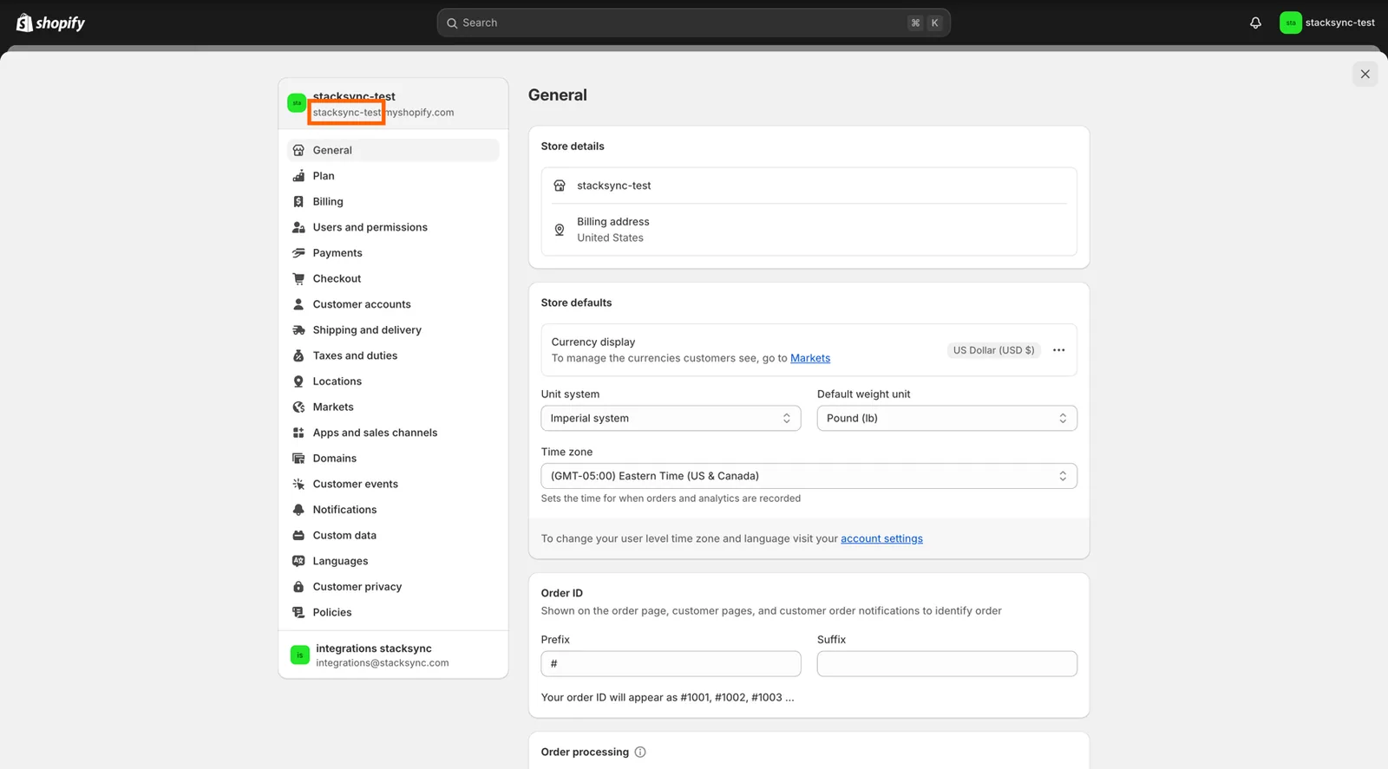The width and height of the screenshot is (1388, 769).
Task: Open the Unit system dropdown
Action: coord(671,418)
